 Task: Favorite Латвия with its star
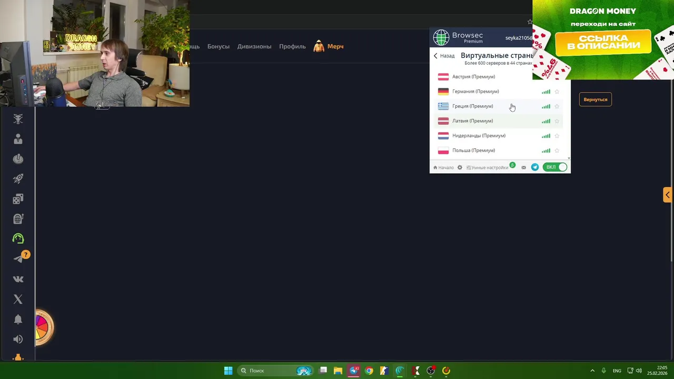pyautogui.click(x=557, y=121)
